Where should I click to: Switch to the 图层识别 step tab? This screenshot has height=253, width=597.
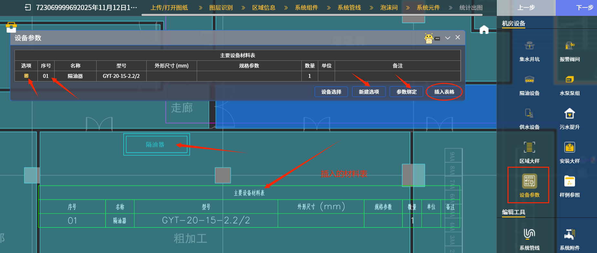point(221,7)
